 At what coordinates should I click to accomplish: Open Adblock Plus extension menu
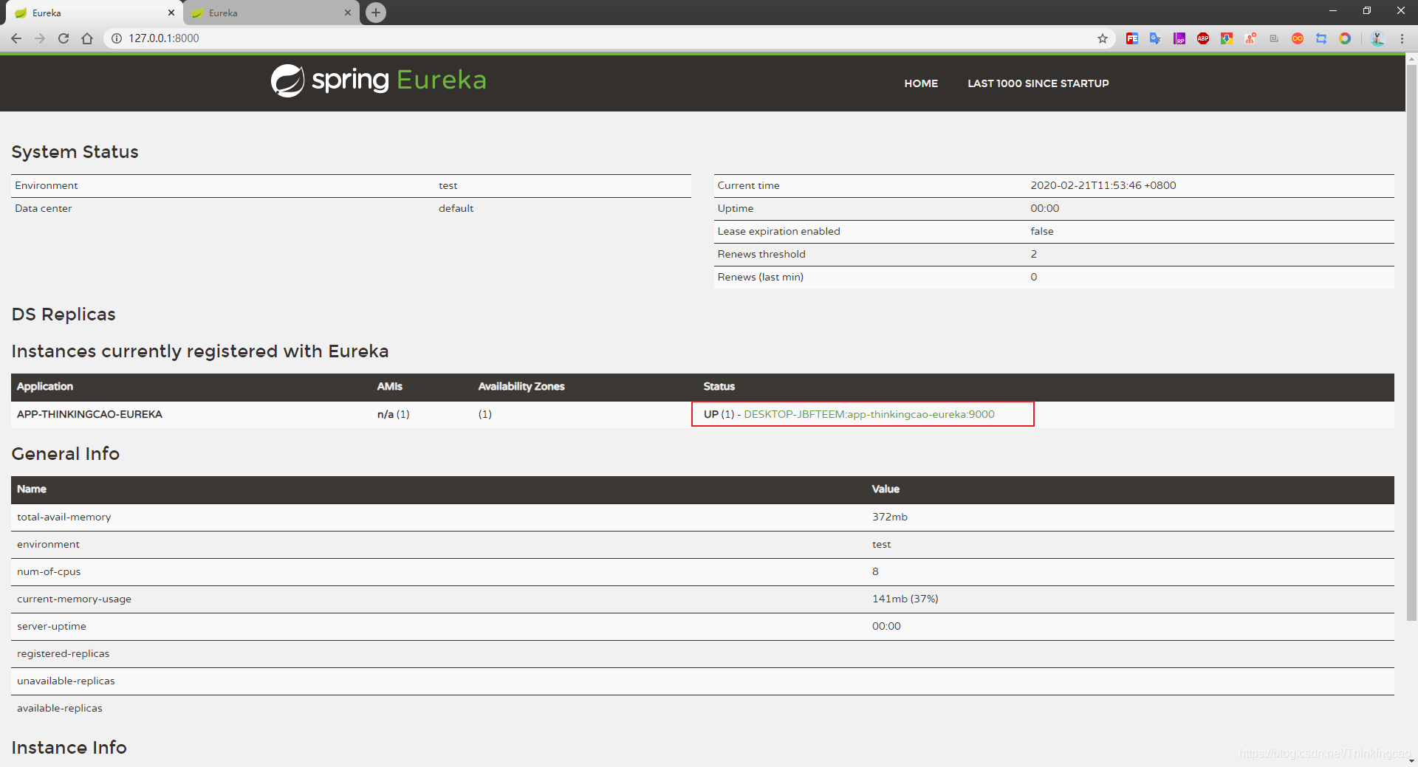pyautogui.click(x=1203, y=38)
